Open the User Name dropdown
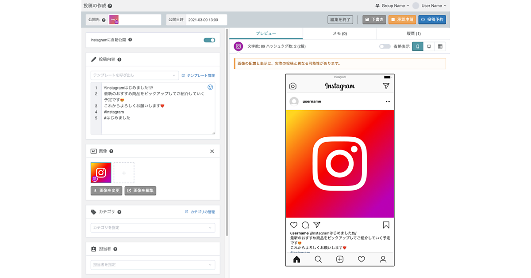 (x=429, y=6)
